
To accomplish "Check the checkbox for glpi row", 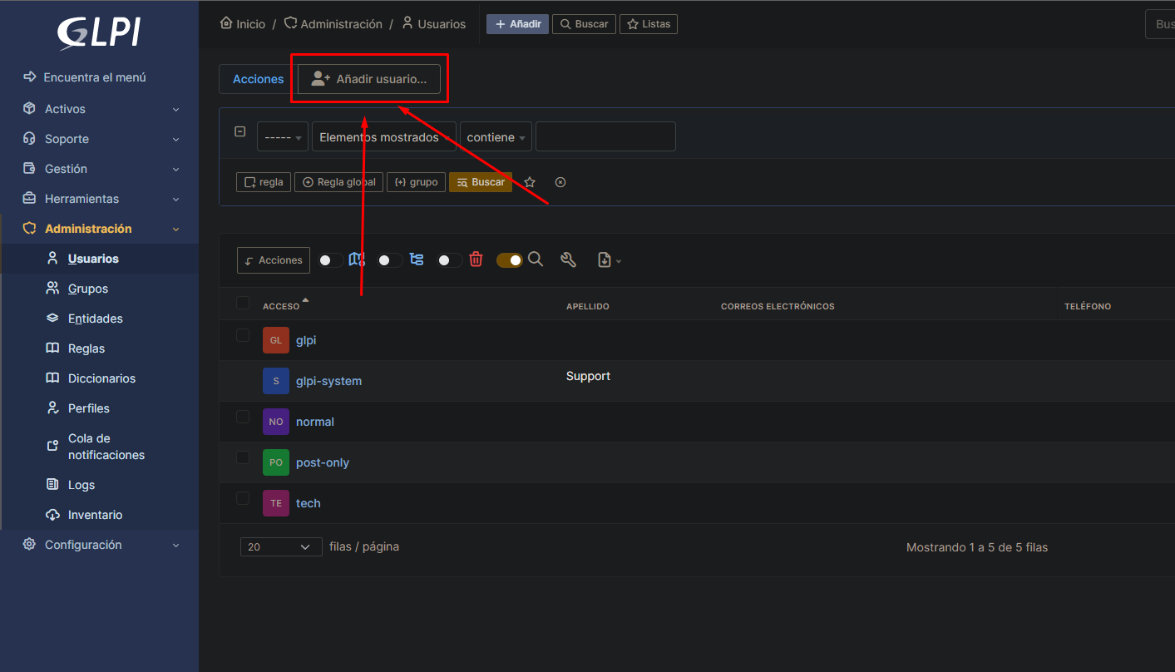I will click(243, 335).
